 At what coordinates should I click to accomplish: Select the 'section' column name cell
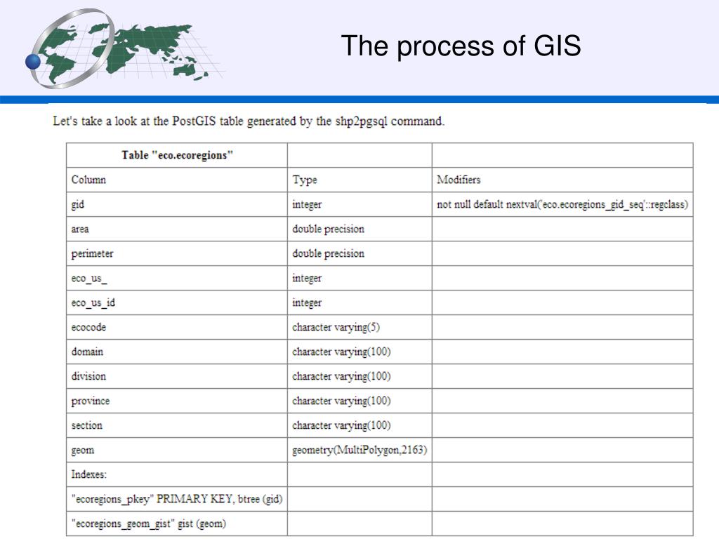177,425
